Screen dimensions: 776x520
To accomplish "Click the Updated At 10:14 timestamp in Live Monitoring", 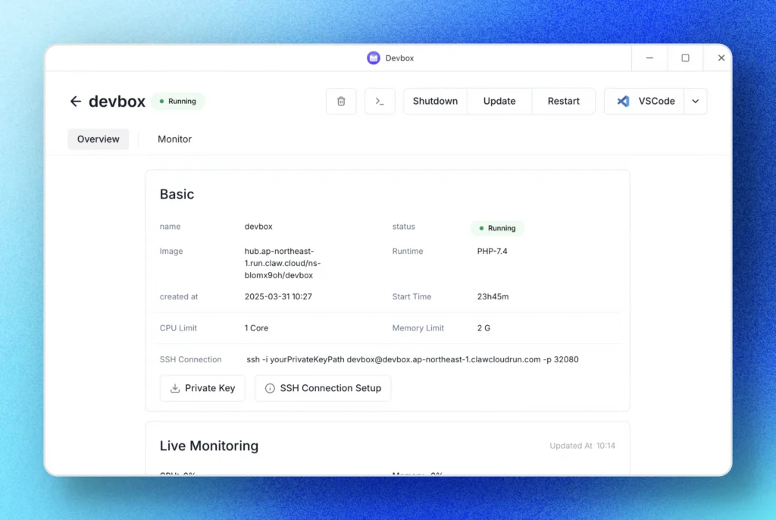I will (x=582, y=446).
